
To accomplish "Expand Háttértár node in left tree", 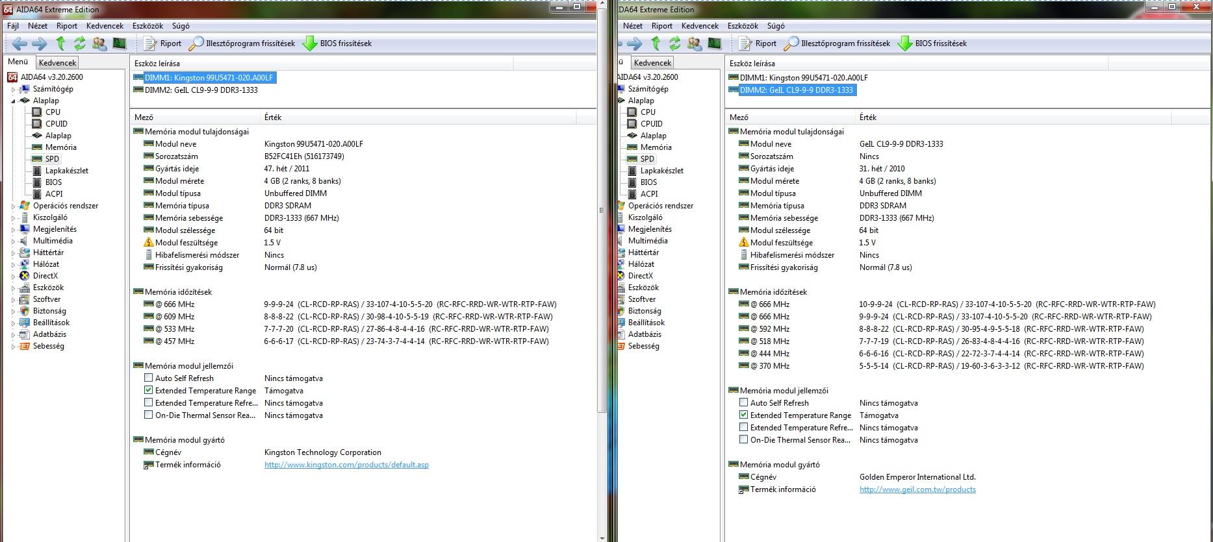I will 13,253.
